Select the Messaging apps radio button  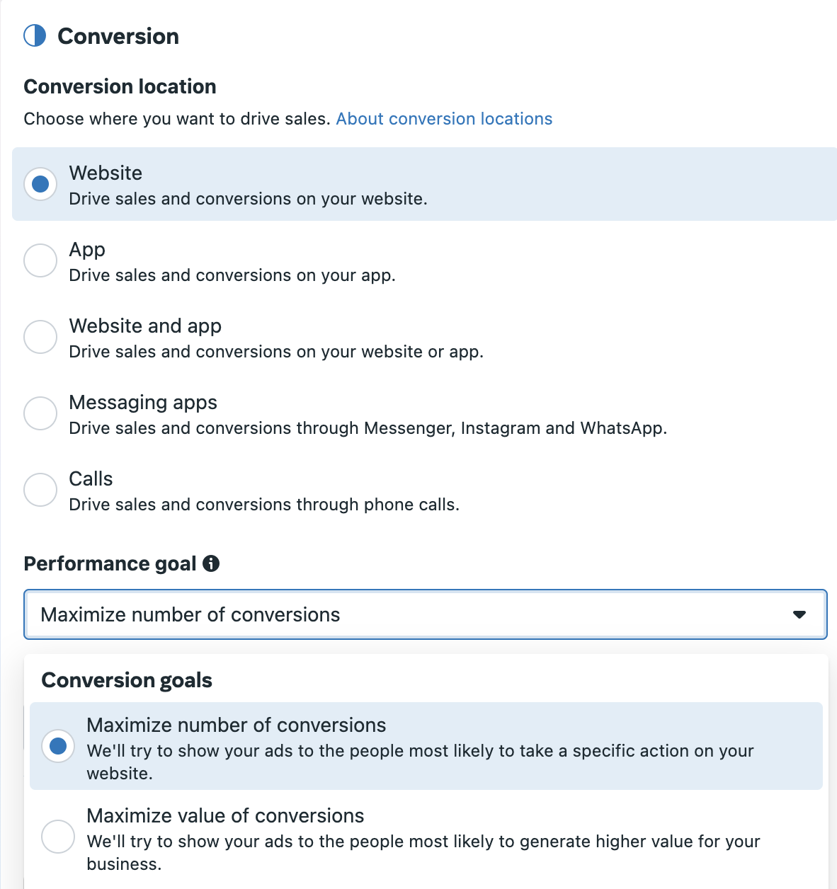[40, 413]
